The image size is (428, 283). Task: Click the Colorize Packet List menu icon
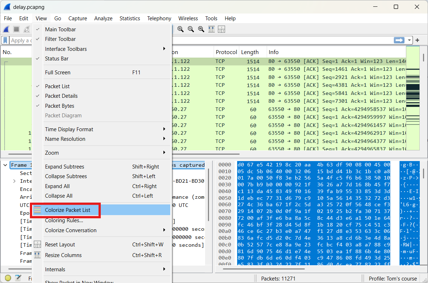coord(38,210)
